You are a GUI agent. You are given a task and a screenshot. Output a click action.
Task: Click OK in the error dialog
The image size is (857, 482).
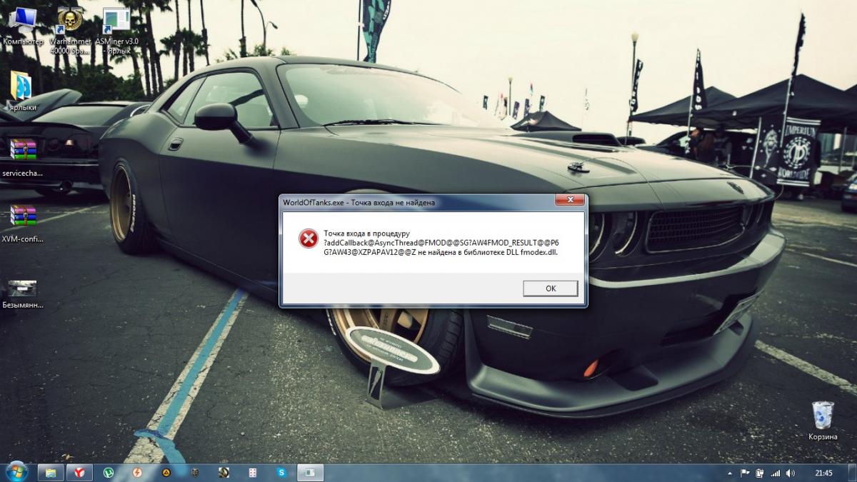tap(550, 288)
